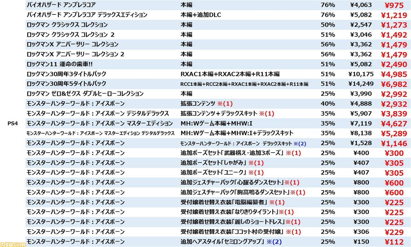Click regular price ¥4,888
Image resolution: width=411 pixels, height=247 pixels.
[361, 104]
